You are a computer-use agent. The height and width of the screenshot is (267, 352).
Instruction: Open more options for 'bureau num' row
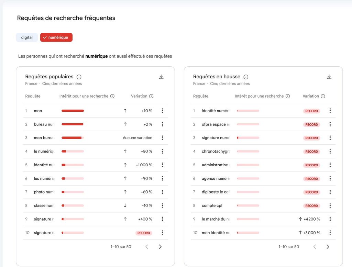[162, 124]
